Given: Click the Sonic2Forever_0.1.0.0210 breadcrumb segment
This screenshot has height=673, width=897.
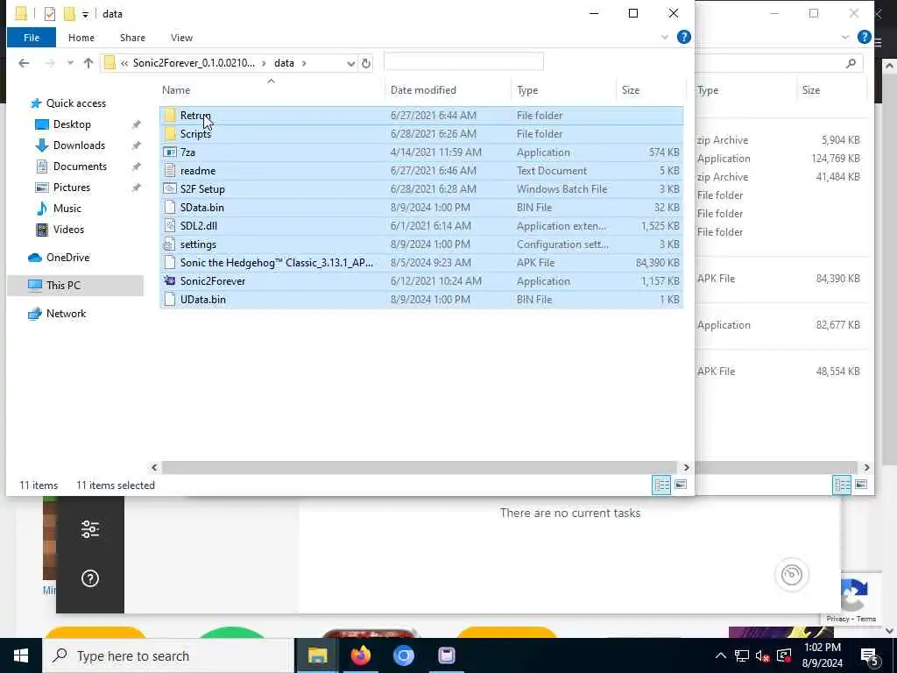Looking at the screenshot, I should tap(194, 63).
